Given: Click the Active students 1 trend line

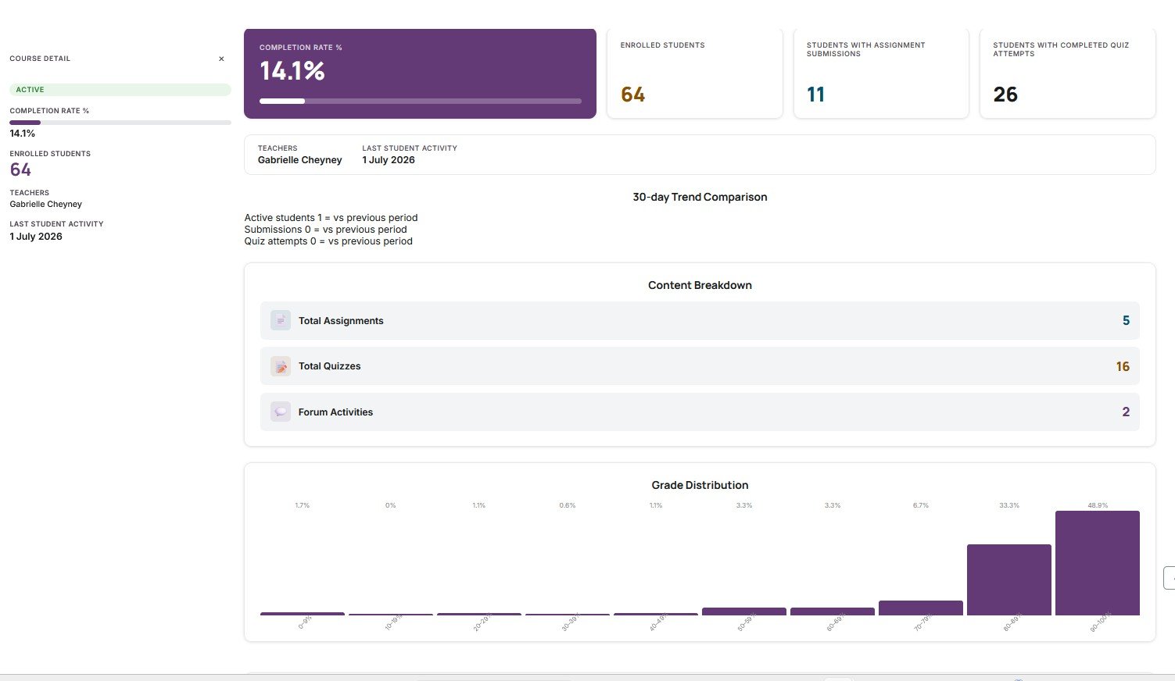Looking at the screenshot, I should click(331, 218).
